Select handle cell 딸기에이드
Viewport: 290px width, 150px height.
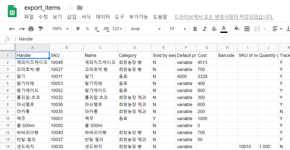[33, 91]
